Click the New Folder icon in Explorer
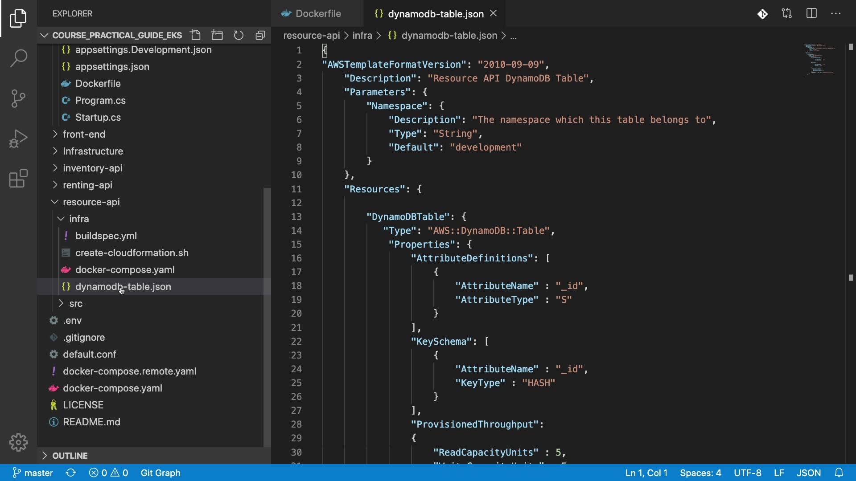The image size is (856, 481). [217, 35]
